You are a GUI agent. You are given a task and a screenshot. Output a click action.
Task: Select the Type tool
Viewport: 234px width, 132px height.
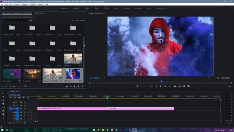[3, 118]
